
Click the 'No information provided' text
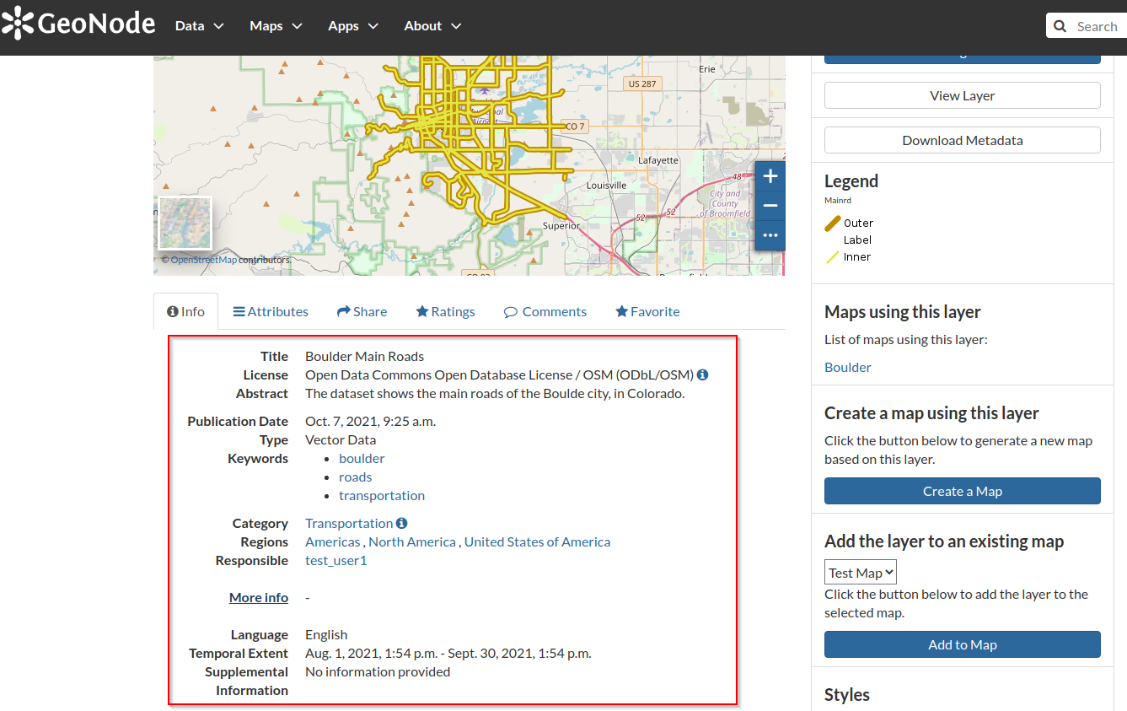pos(378,671)
